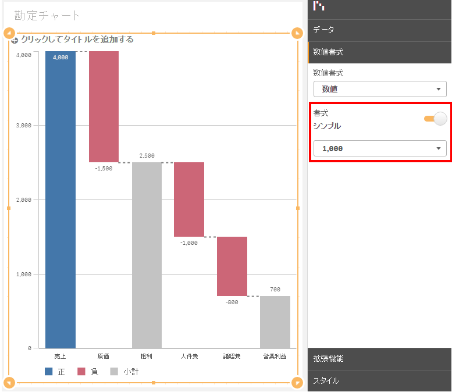Click the 売上 axis label
This screenshot has width=452, height=392.
coord(60,357)
